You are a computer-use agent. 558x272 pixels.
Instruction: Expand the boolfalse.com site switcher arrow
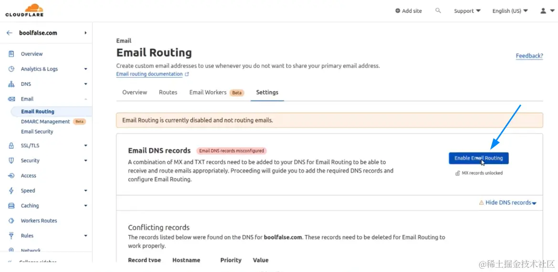click(85, 33)
